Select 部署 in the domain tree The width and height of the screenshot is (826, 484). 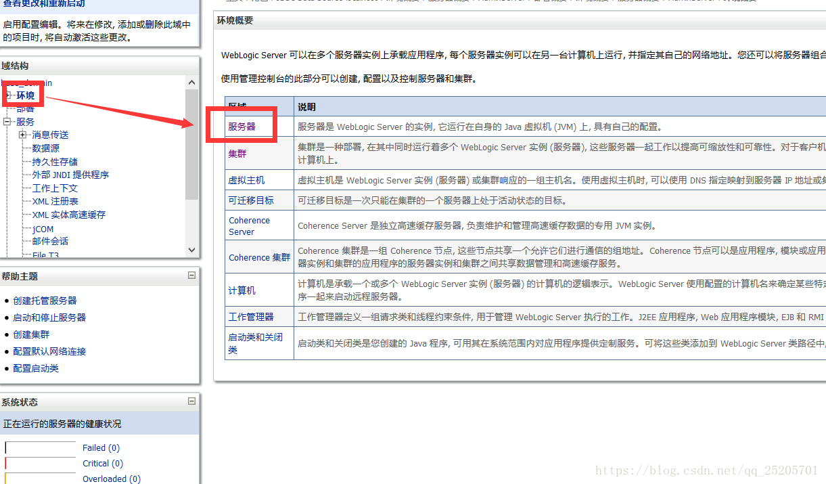25,108
